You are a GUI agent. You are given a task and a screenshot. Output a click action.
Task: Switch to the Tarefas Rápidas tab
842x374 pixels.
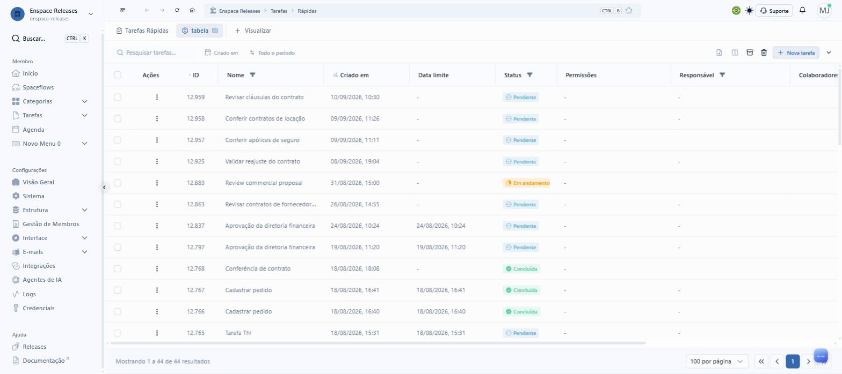[142, 31]
